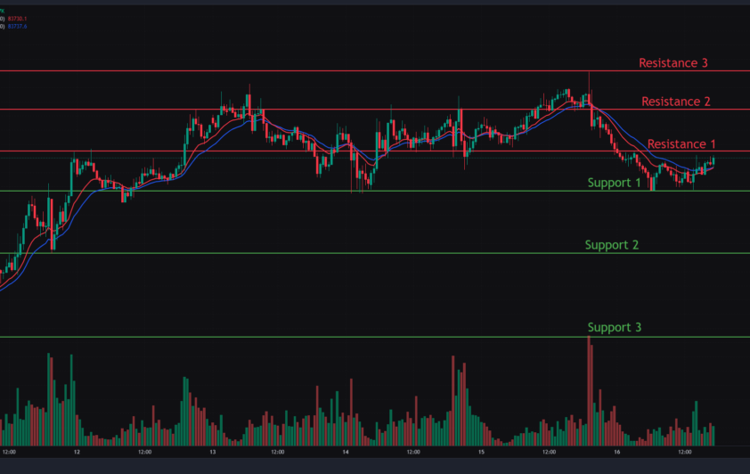Click the 12:00 label between 13 and 14
Image resolution: width=750 pixels, height=474 pixels.
click(277, 452)
